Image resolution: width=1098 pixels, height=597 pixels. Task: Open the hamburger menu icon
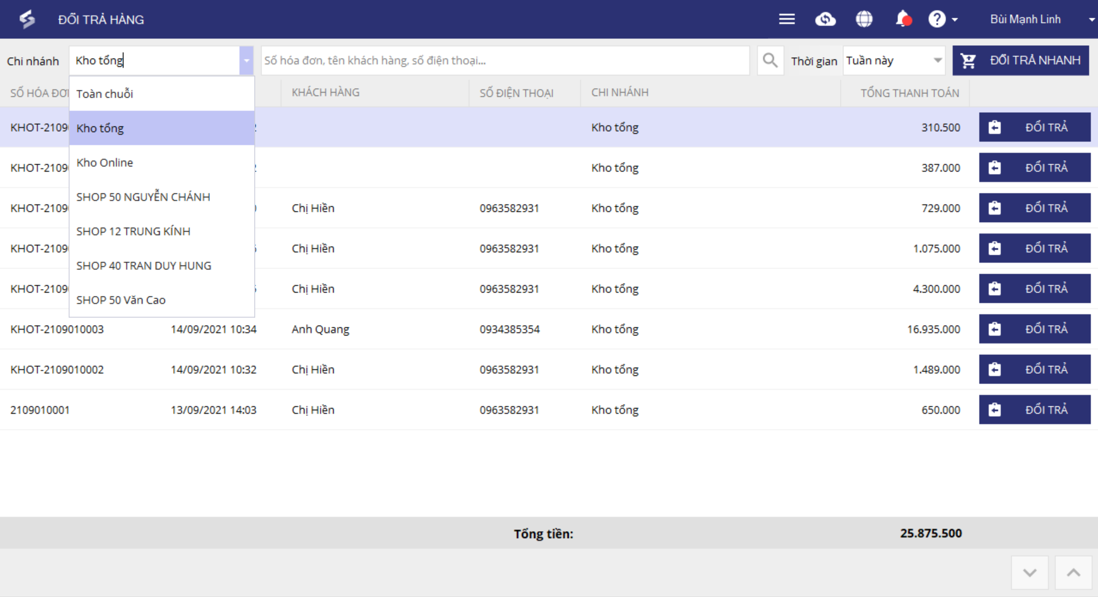click(787, 19)
